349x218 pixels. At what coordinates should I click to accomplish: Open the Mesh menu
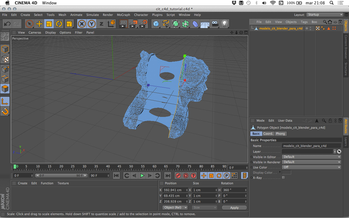(62, 15)
